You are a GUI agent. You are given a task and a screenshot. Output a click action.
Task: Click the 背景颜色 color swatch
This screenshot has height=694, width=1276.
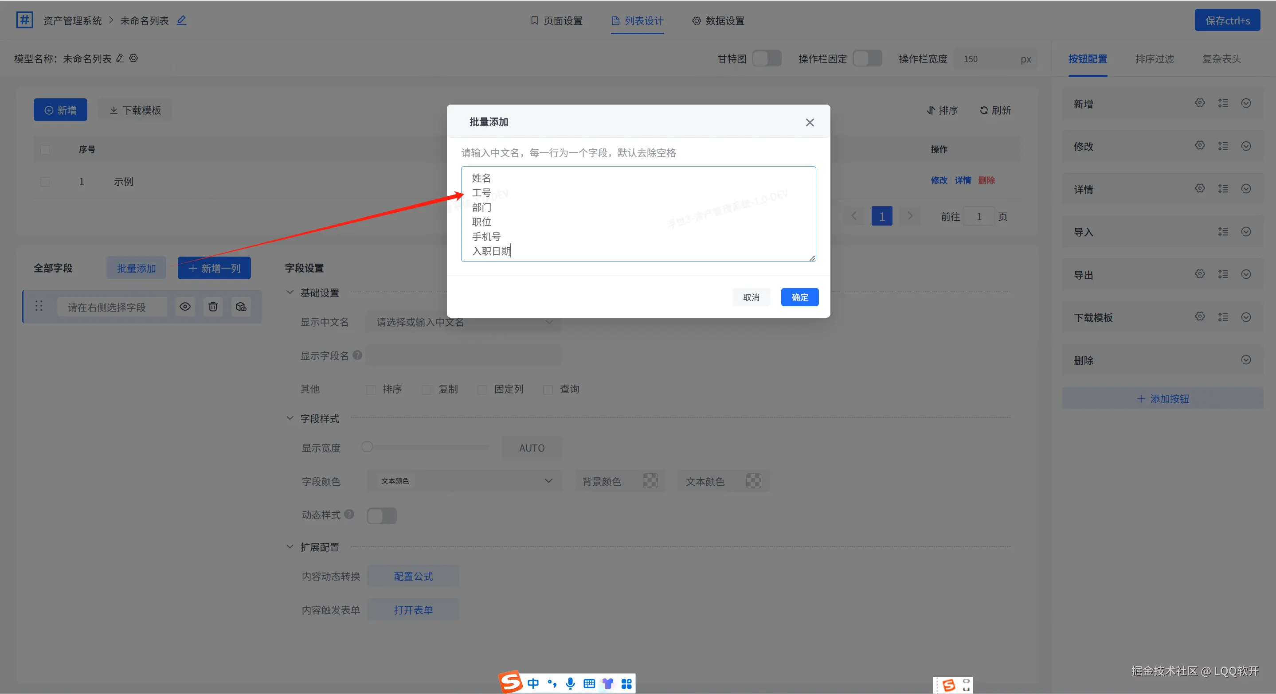coord(650,481)
